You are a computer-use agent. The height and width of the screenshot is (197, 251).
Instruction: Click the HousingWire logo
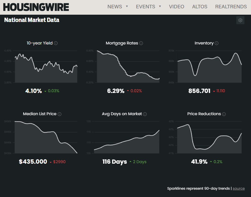pyautogui.click(x=36, y=7)
